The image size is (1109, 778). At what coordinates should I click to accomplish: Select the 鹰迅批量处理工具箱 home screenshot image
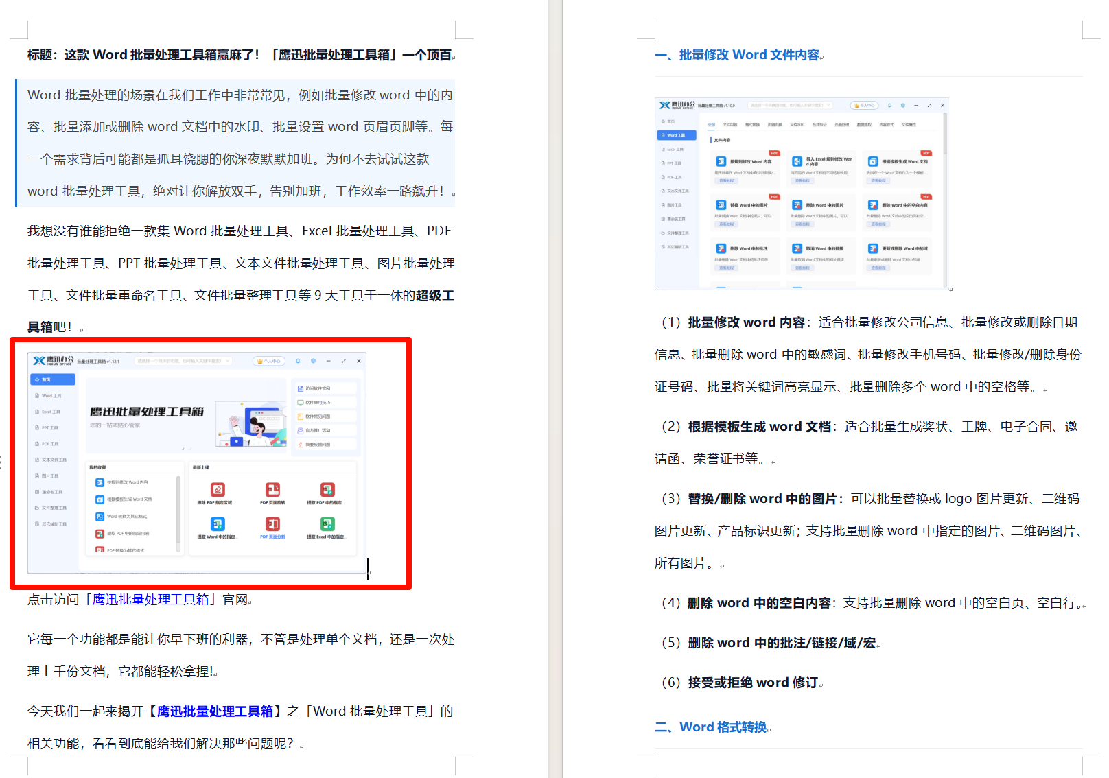pyautogui.click(x=197, y=463)
